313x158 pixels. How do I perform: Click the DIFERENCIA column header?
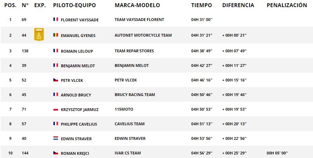[x=238, y=5]
